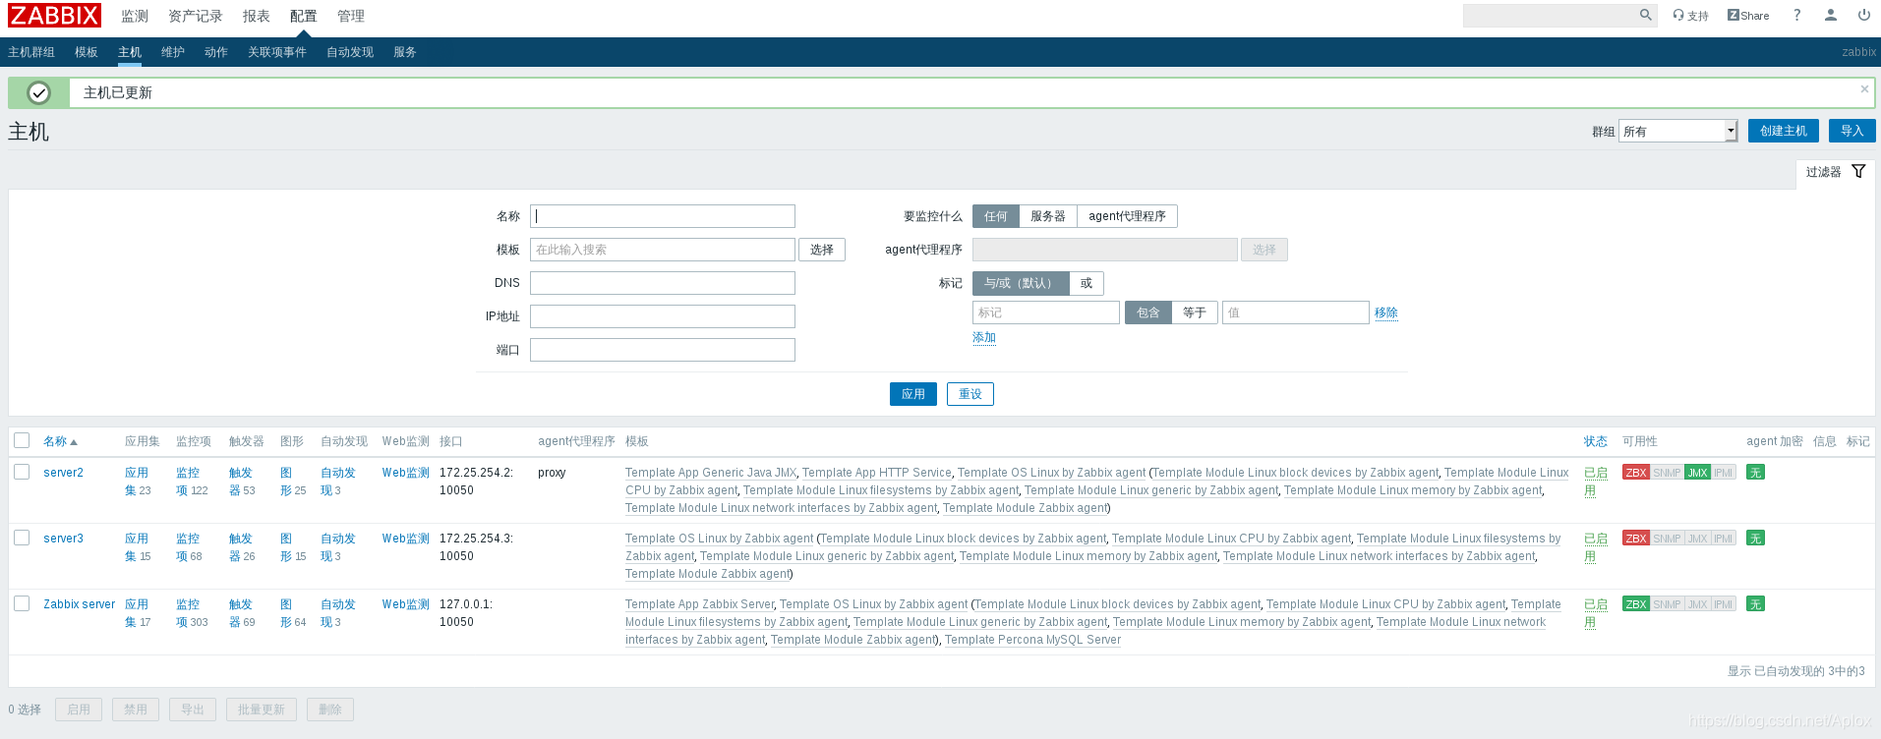Viewport: 1881px width, 739px height.
Task: Switch to 维护 submenu
Action: click(x=173, y=52)
